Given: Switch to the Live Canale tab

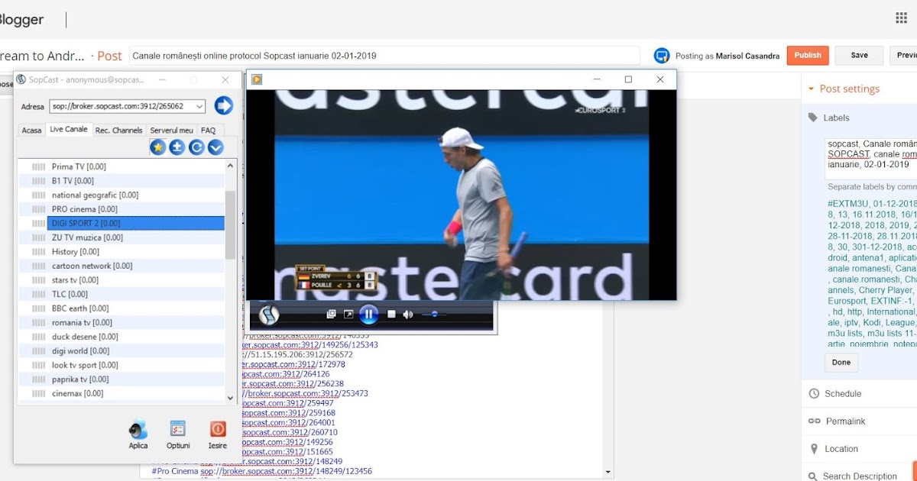Looking at the screenshot, I should (69, 129).
